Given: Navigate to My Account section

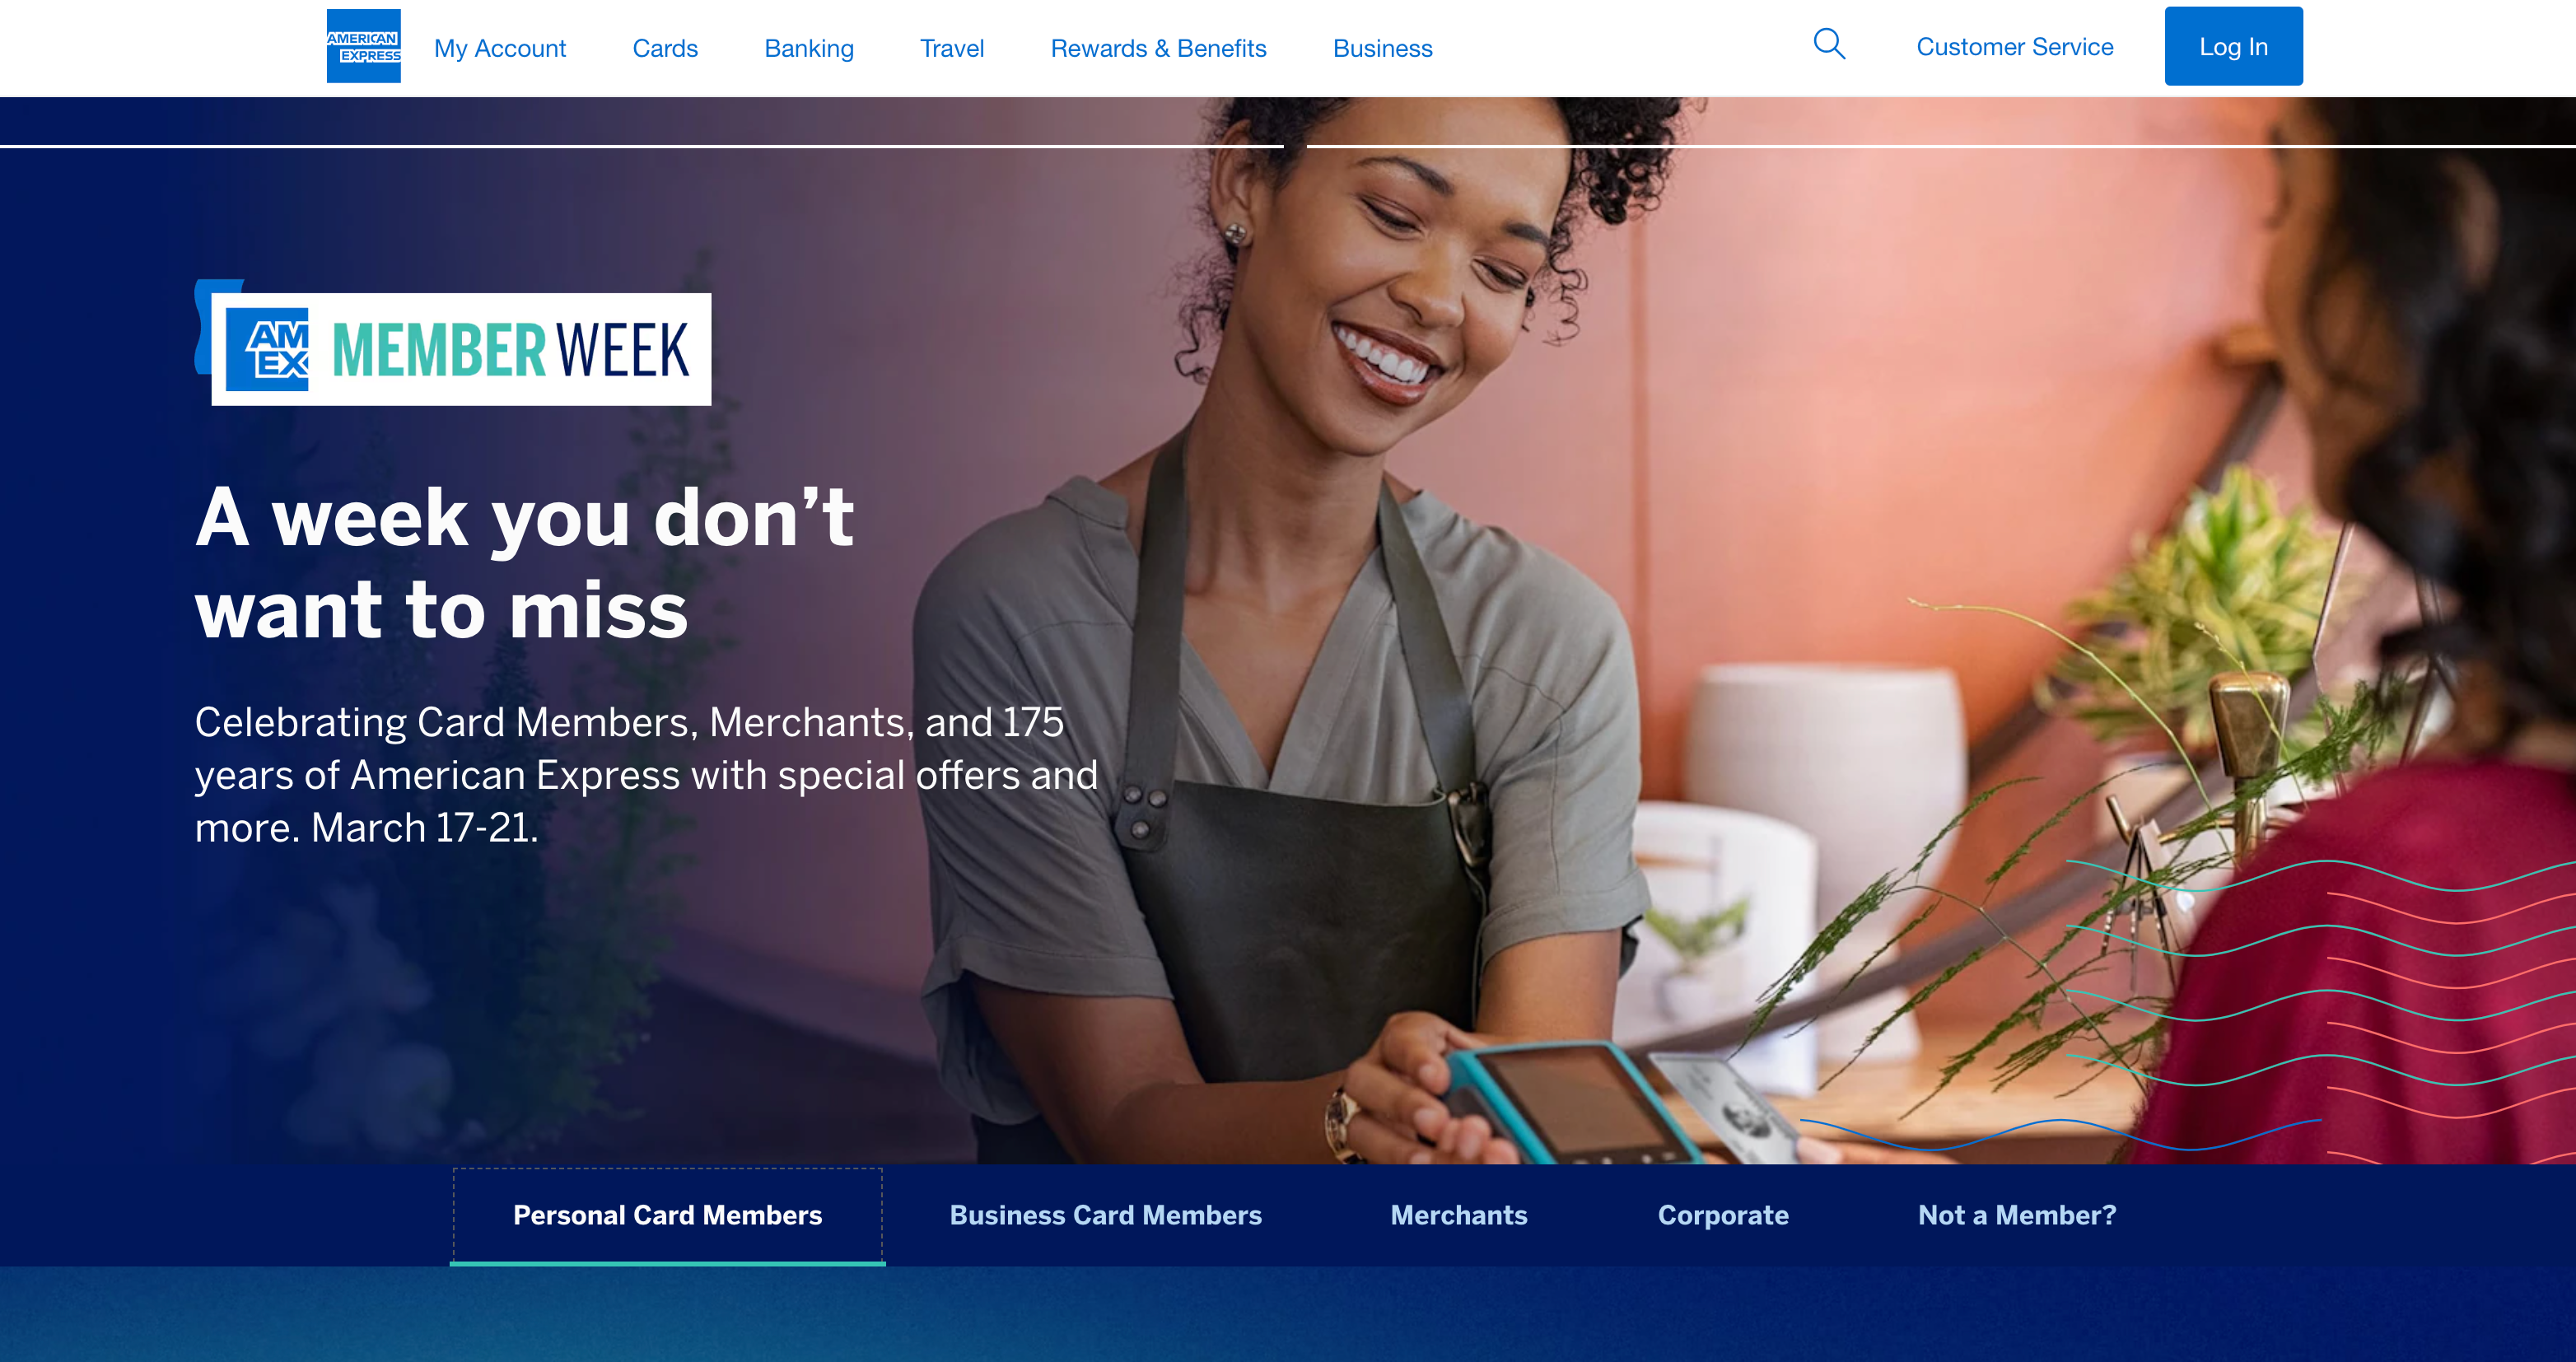Looking at the screenshot, I should coord(499,46).
